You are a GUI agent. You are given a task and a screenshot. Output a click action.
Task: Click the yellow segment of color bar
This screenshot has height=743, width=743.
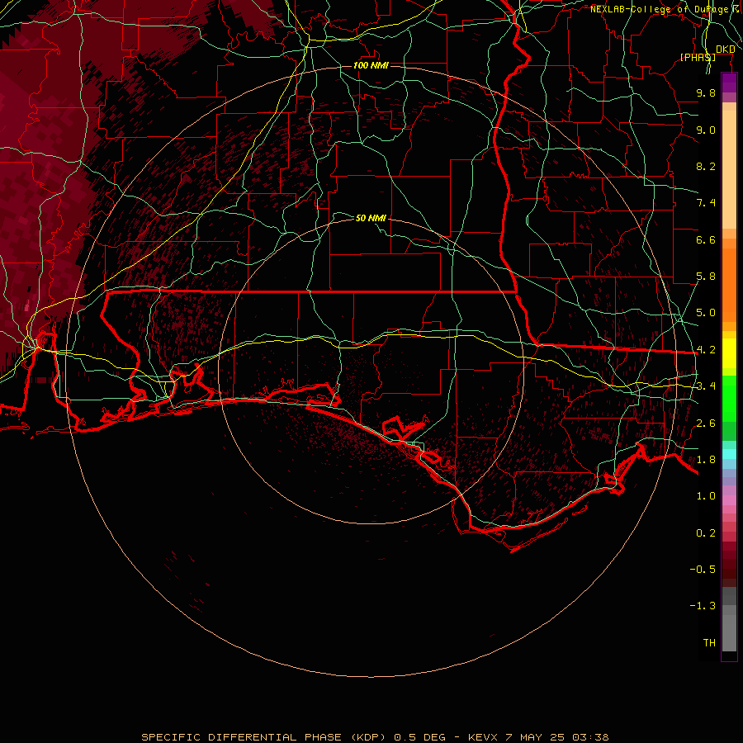point(729,353)
